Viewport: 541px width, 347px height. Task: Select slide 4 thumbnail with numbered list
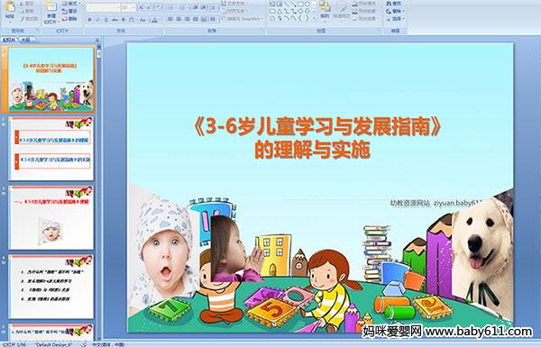[51, 287]
